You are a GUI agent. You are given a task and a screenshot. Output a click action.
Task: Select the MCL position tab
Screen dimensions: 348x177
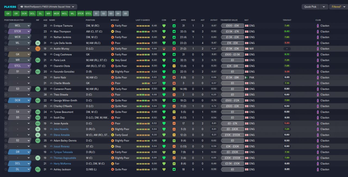click(64, 13)
